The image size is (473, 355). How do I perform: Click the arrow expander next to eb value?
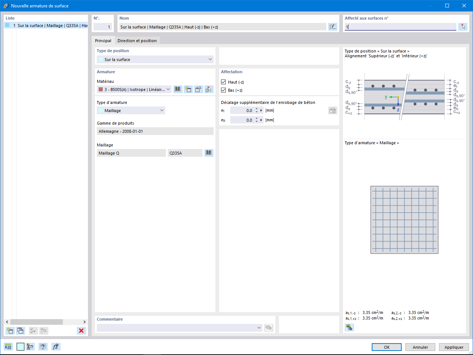click(261, 120)
